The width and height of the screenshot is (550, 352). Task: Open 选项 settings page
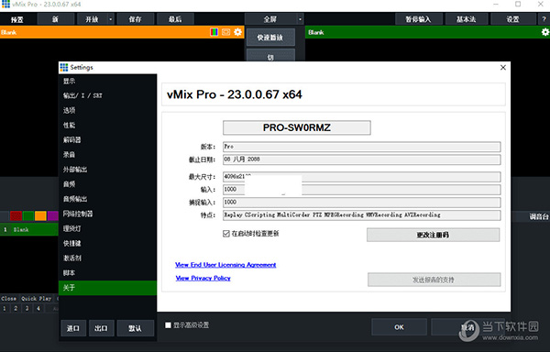point(107,110)
